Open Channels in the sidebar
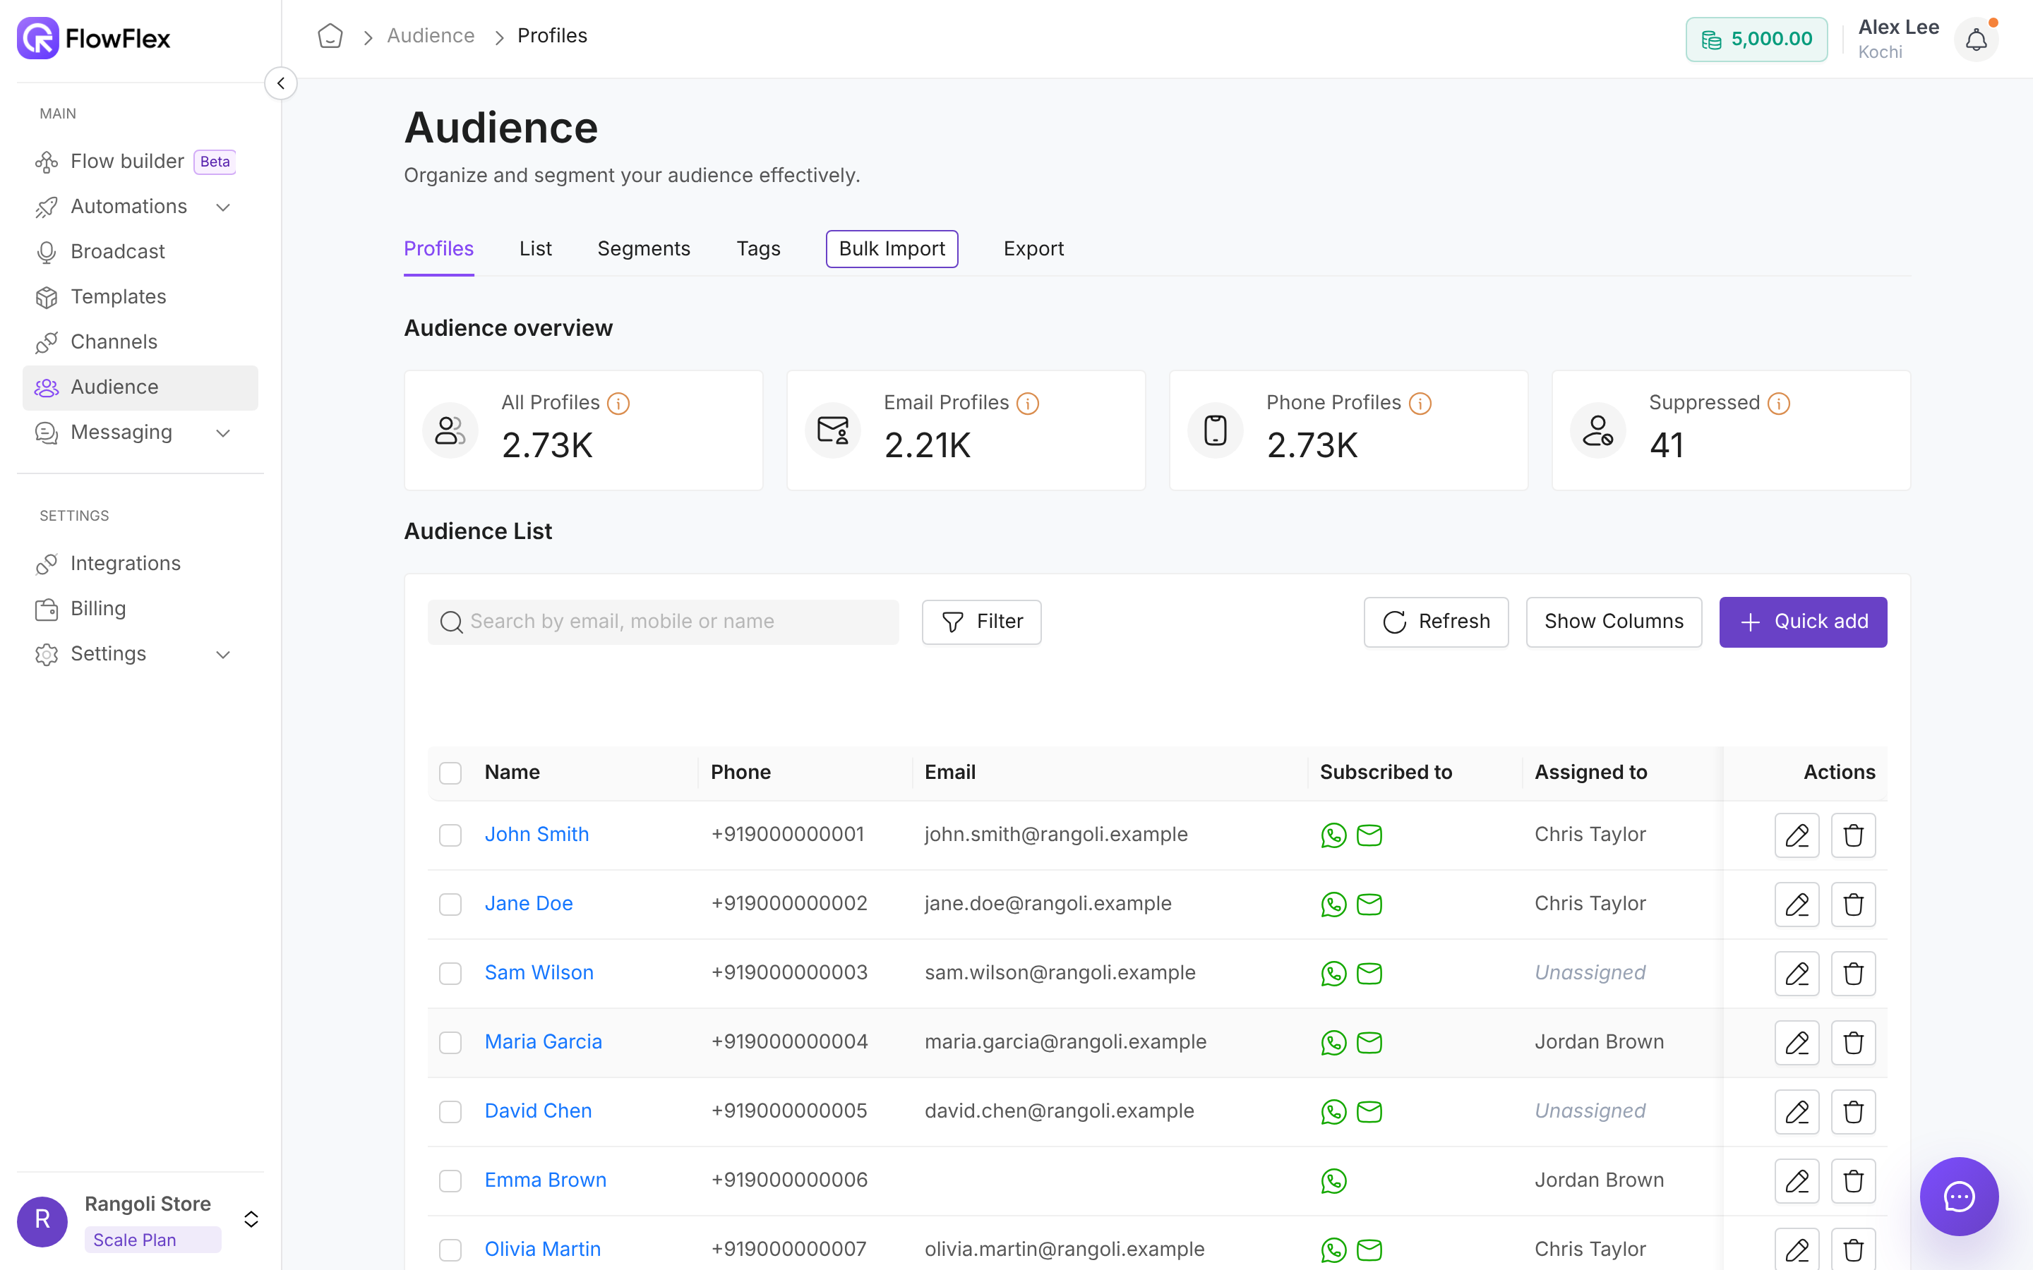Screen dimensions: 2033x1270 coord(140,342)
